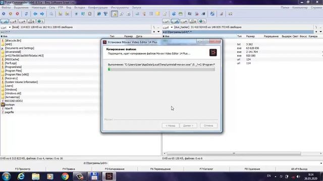Click the round blue icon before the broom
The width and height of the screenshot is (323, 181).
[x=212, y=14]
